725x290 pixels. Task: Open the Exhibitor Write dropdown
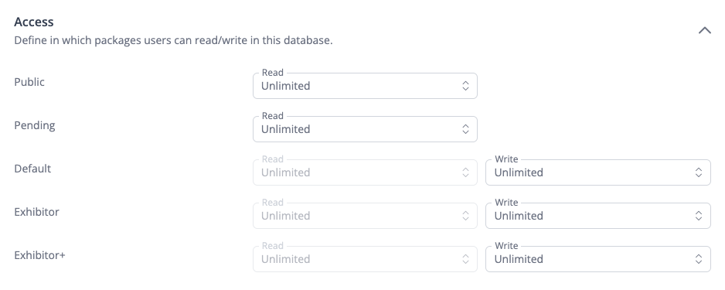(597, 216)
